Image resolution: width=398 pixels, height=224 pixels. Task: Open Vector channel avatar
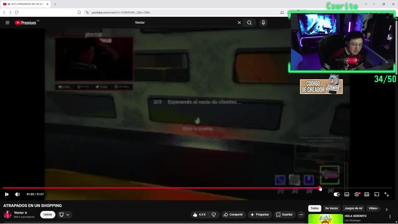tap(7, 214)
